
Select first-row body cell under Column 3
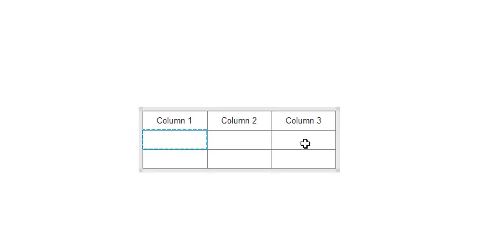[x=304, y=140]
